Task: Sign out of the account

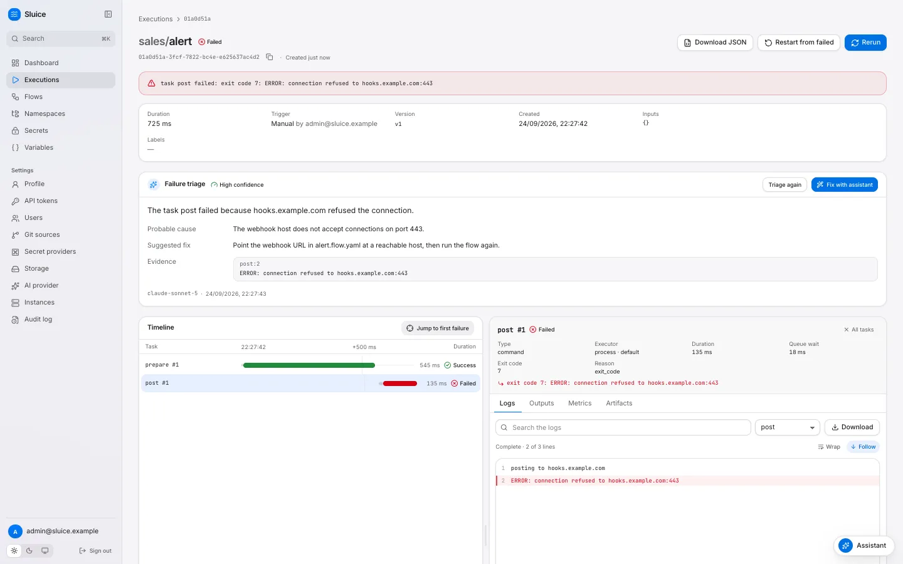Action: click(x=95, y=551)
